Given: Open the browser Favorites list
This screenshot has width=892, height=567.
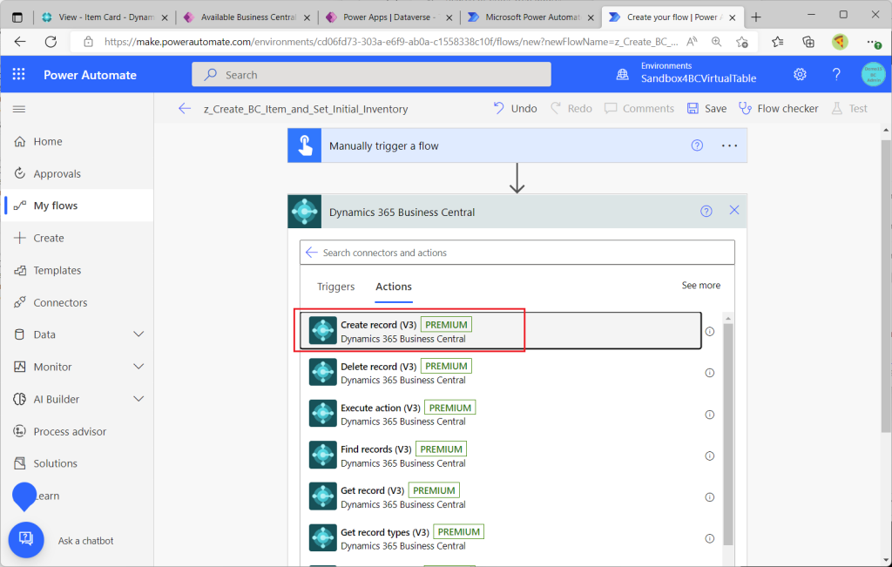Looking at the screenshot, I should coord(777,42).
